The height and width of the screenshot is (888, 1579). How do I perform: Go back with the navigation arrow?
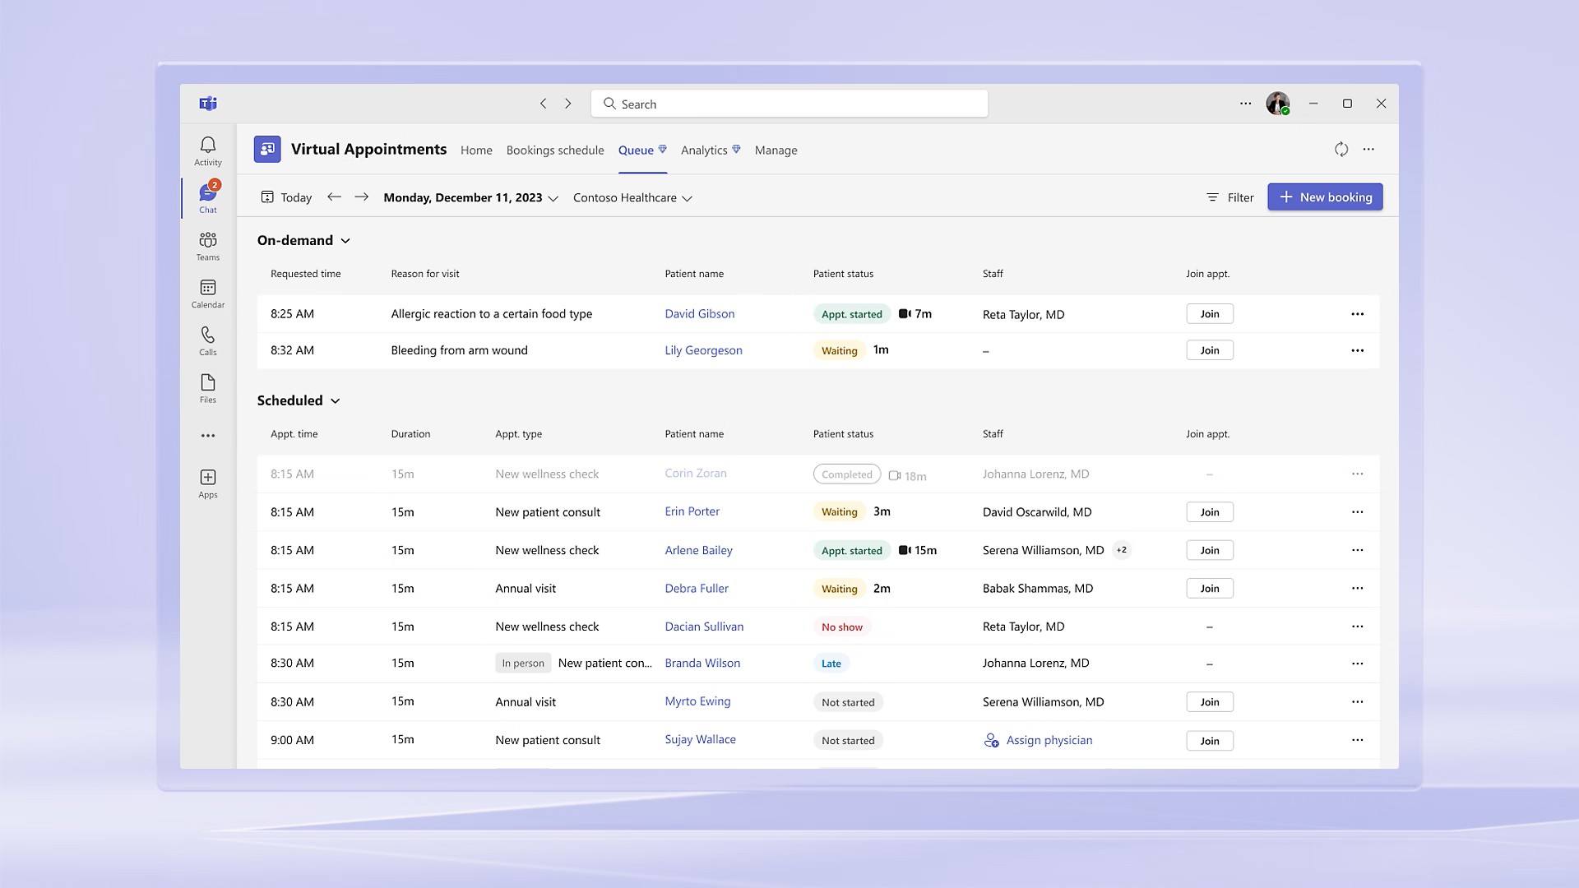543,104
